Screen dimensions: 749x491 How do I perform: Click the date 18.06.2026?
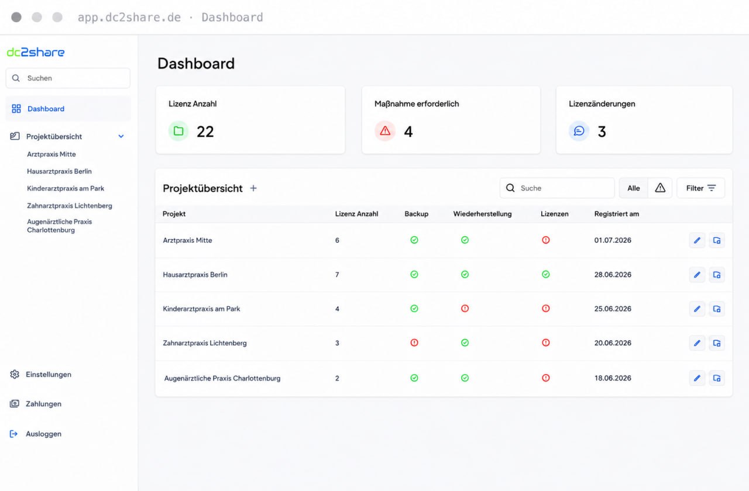click(x=613, y=378)
